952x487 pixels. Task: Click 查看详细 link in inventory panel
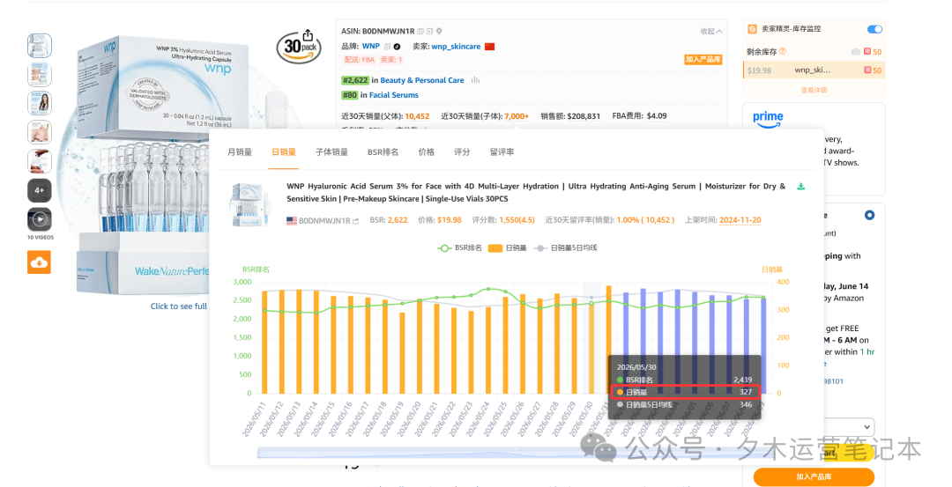(x=814, y=90)
